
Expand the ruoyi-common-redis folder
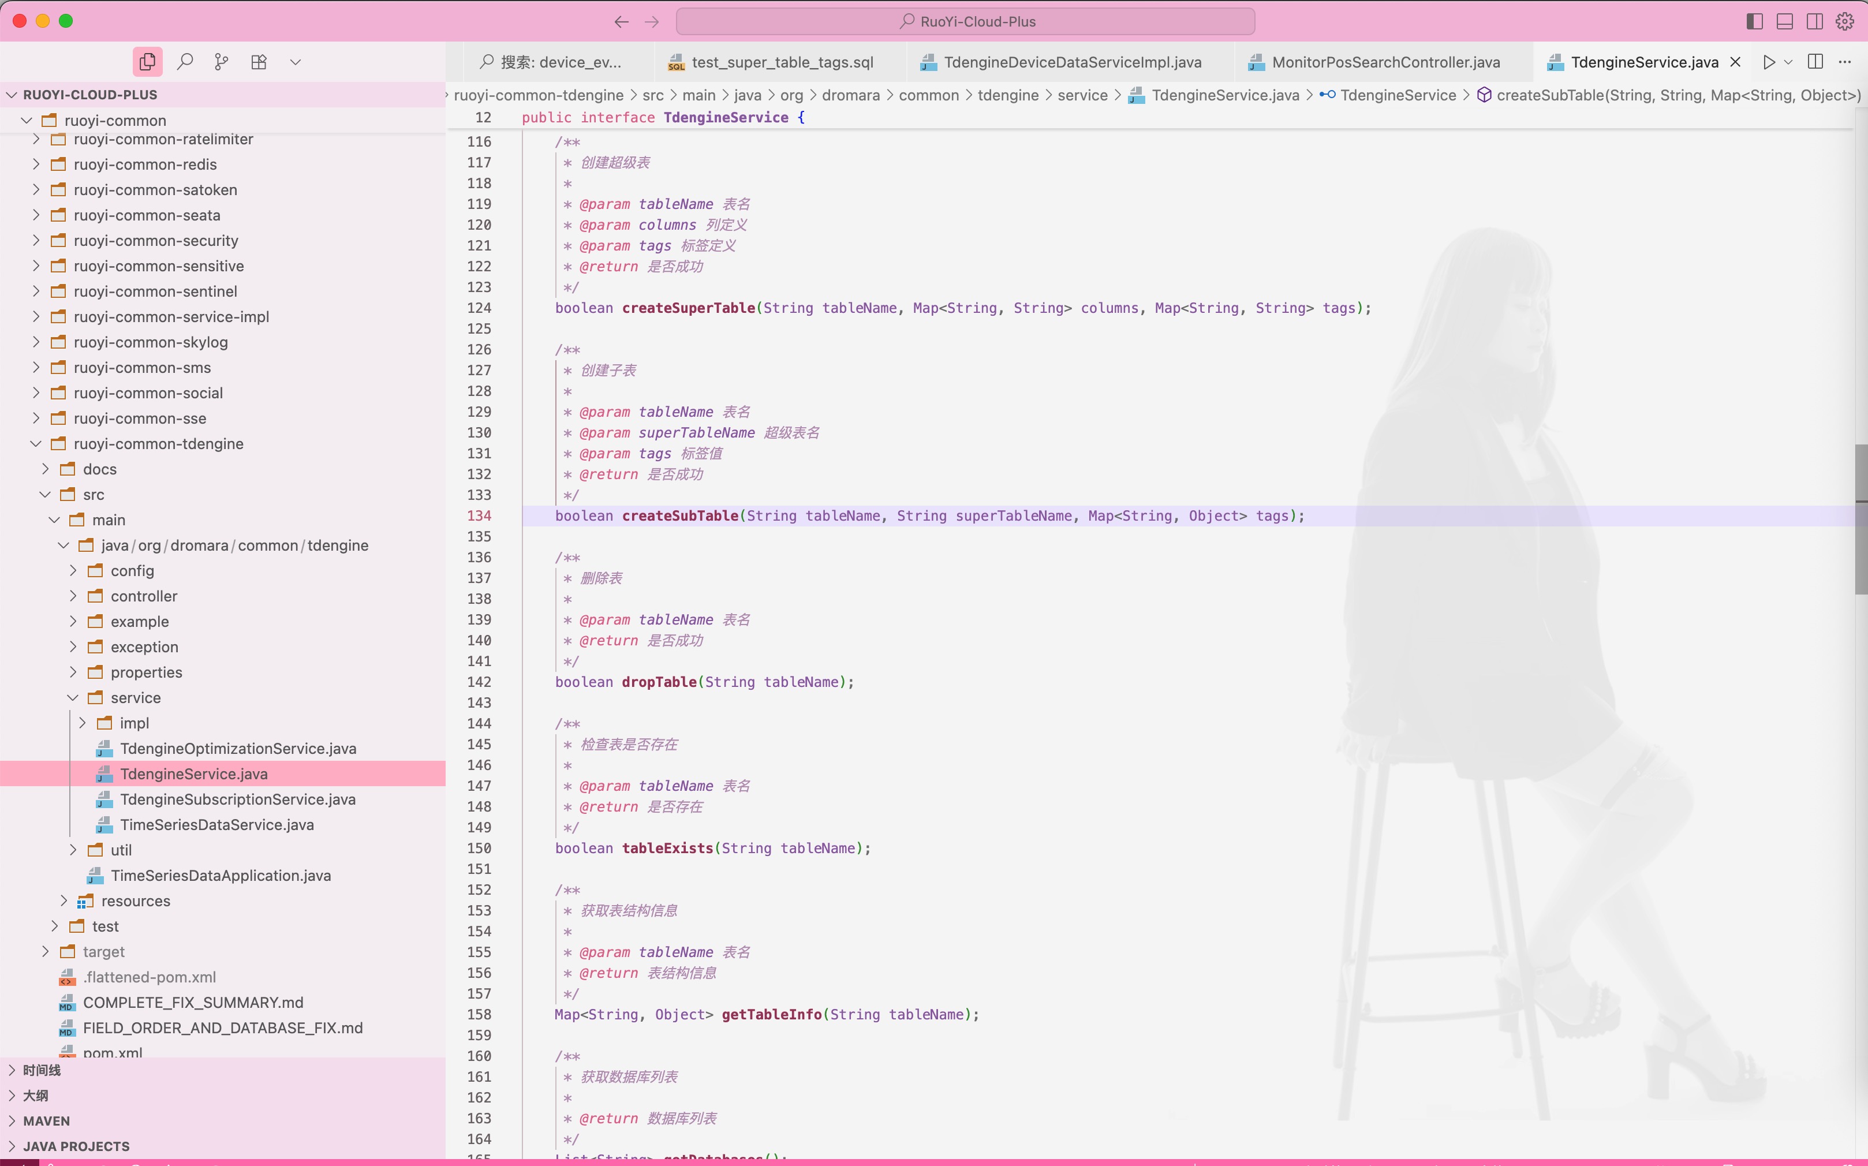pos(145,165)
